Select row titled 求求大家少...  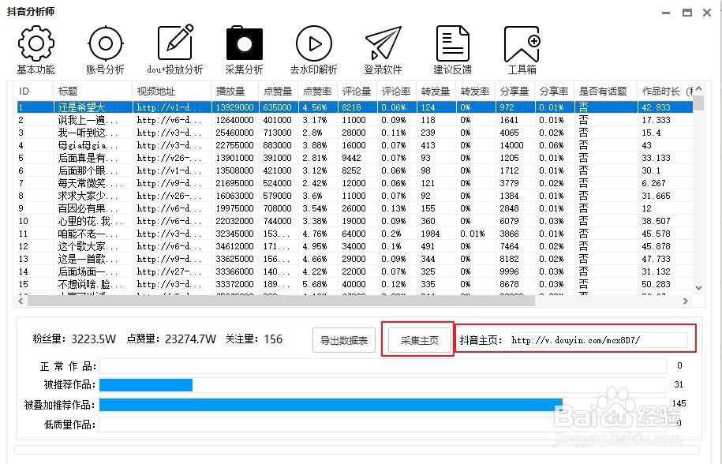(354, 196)
